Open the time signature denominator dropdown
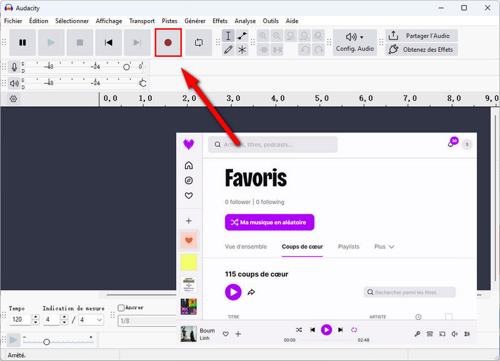Viewport: 500px width, 361px height. (x=92, y=320)
